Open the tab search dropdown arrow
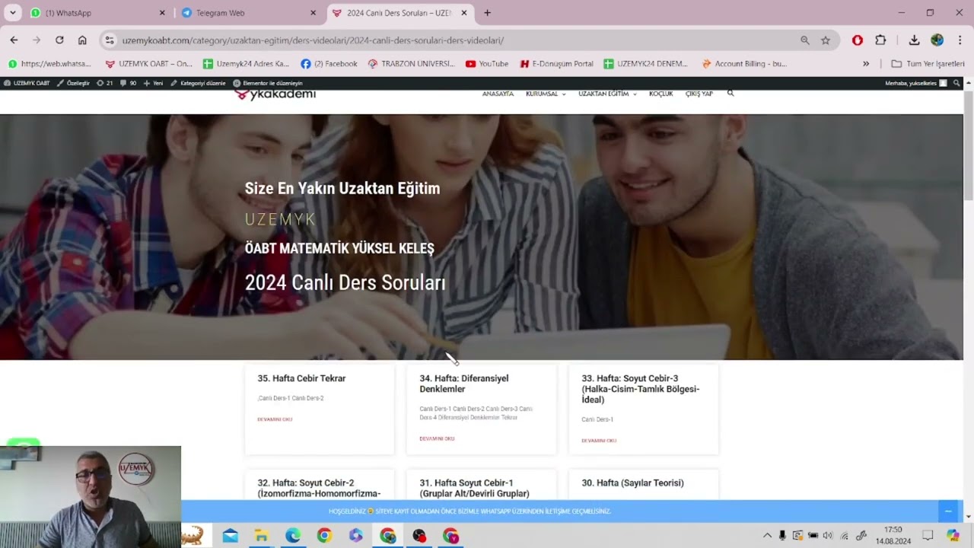 point(12,13)
